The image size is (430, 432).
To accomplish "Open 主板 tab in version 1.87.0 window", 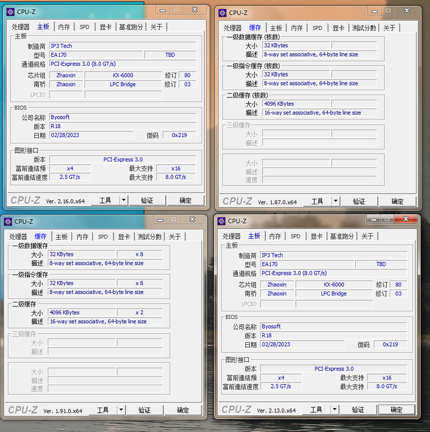I will point(276,28).
